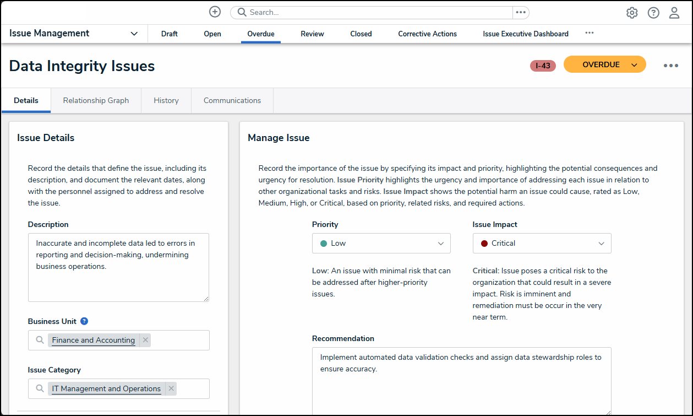Go to Corrective Actions in navigation
Screen dimensions: 693x416
coord(427,34)
